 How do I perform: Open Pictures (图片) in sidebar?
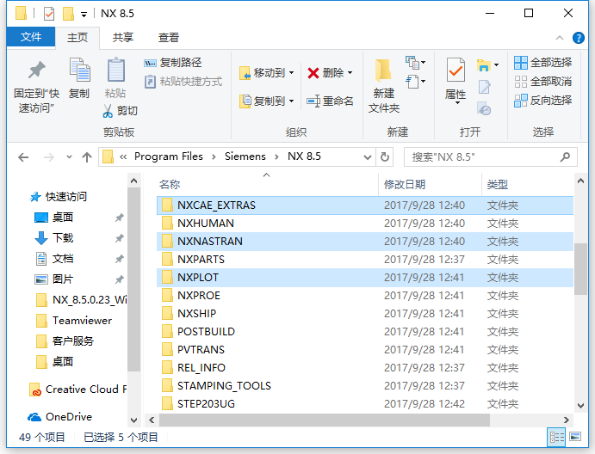point(63,279)
